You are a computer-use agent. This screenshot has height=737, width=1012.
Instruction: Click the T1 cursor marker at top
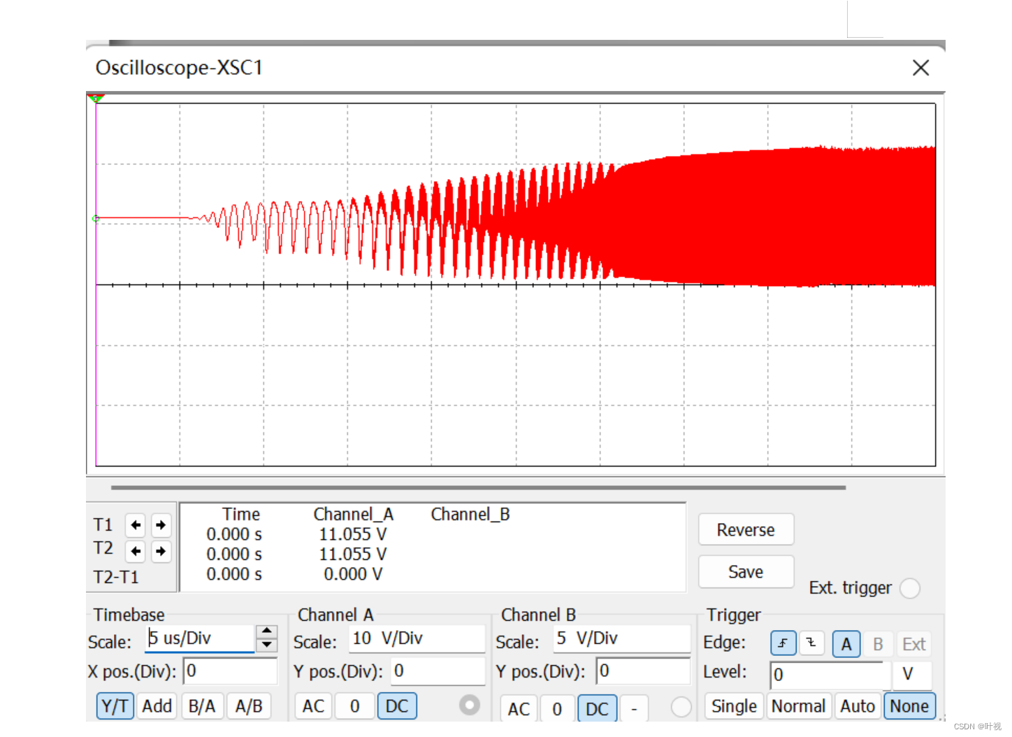click(96, 99)
